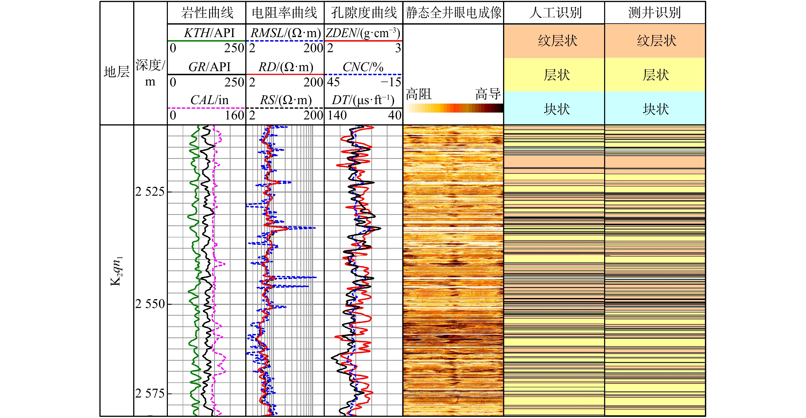Click the KTH/API green curve label
Image resolution: width=806 pixels, height=418 pixels.
209,33
